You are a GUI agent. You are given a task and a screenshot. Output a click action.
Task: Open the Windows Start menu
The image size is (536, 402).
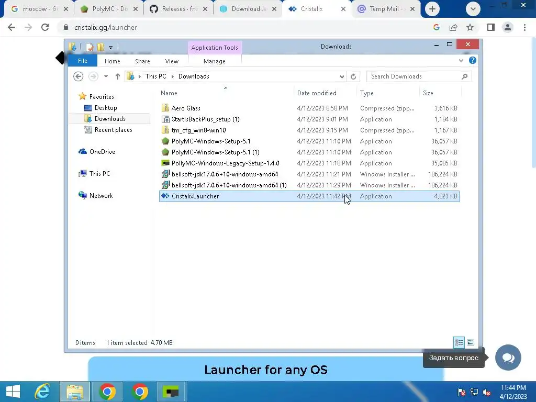point(13,392)
